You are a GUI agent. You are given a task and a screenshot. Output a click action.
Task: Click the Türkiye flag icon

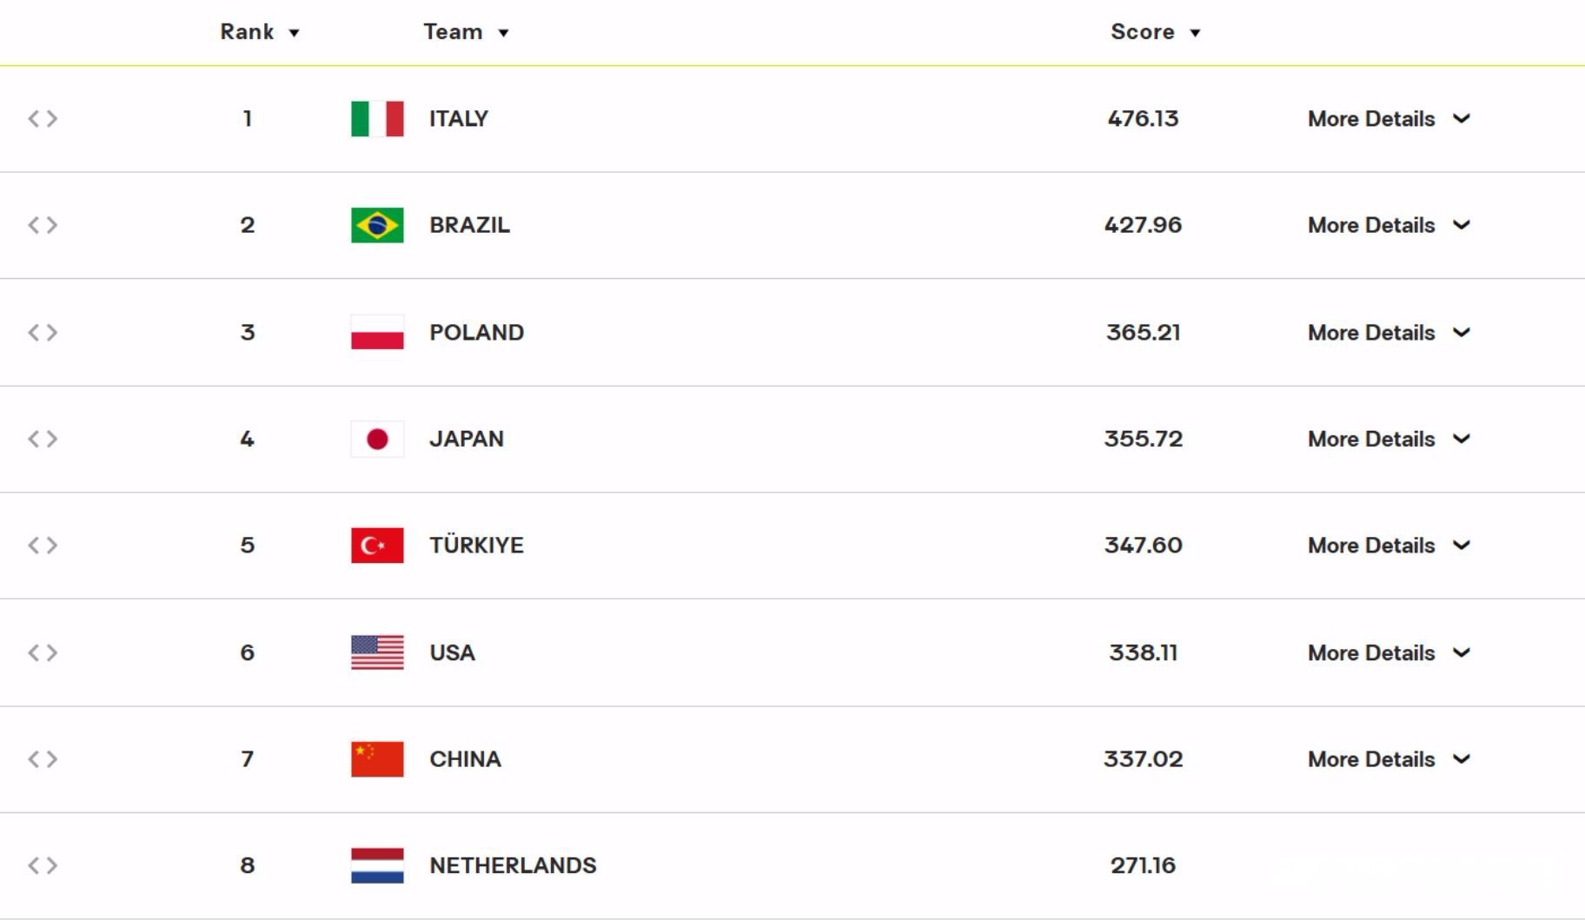(x=377, y=546)
